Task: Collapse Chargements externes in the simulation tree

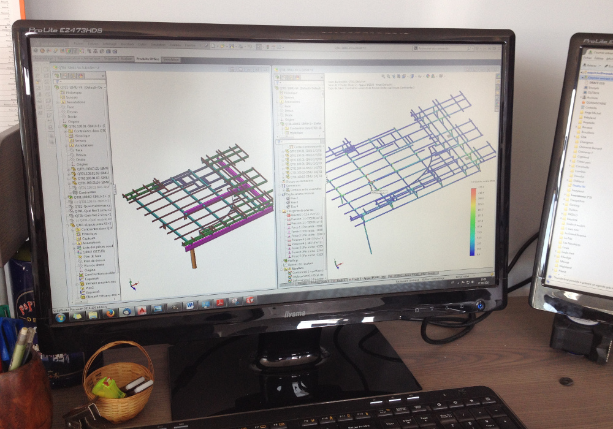Action: click(280, 211)
